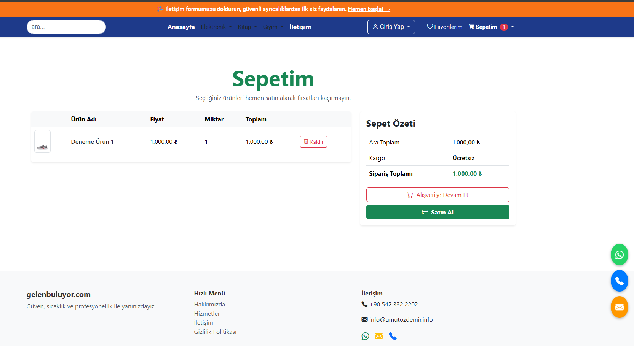
Task: Click the blue floating phone button
Action: click(x=619, y=281)
